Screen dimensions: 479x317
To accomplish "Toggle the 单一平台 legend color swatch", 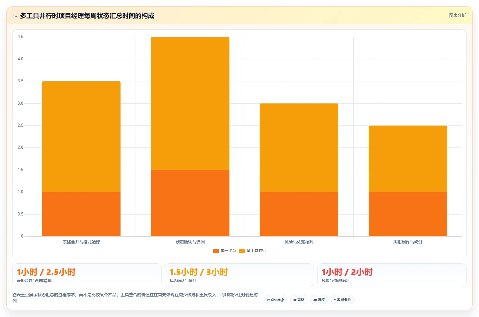I will point(216,251).
